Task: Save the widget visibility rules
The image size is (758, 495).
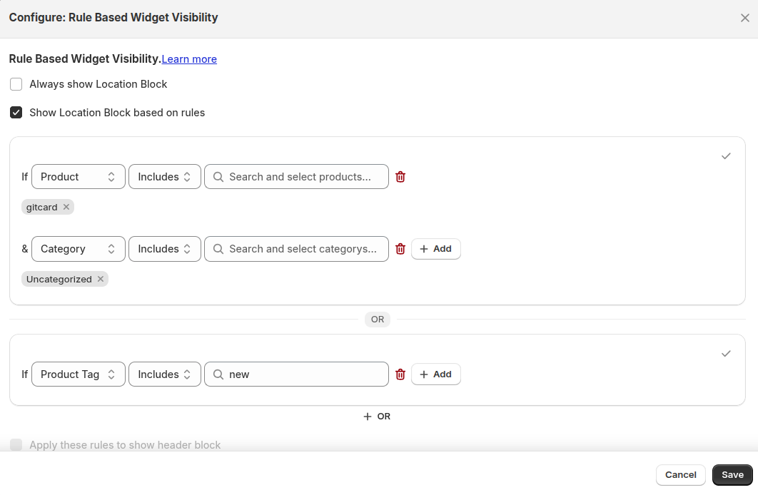Action: [732, 474]
